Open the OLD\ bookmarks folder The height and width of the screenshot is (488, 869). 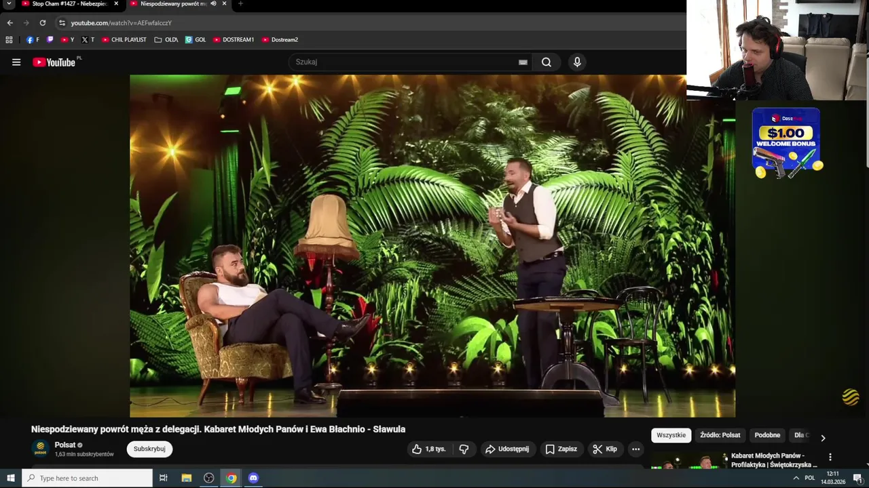tap(166, 40)
